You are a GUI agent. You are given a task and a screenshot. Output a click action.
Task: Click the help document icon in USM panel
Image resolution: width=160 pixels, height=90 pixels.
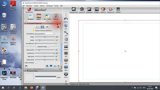coord(47,66)
